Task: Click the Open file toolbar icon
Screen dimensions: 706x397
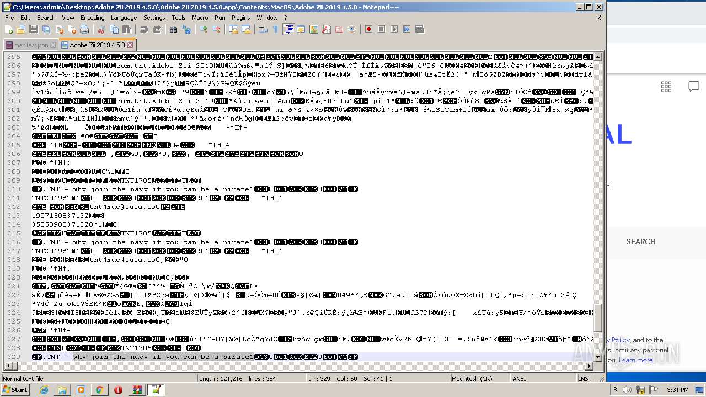Action: click(x=21, y=29)
